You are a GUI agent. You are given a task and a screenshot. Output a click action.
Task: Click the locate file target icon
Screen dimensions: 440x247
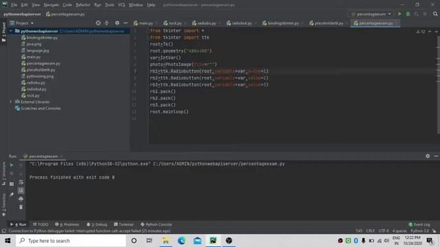(x=98, y=23)
